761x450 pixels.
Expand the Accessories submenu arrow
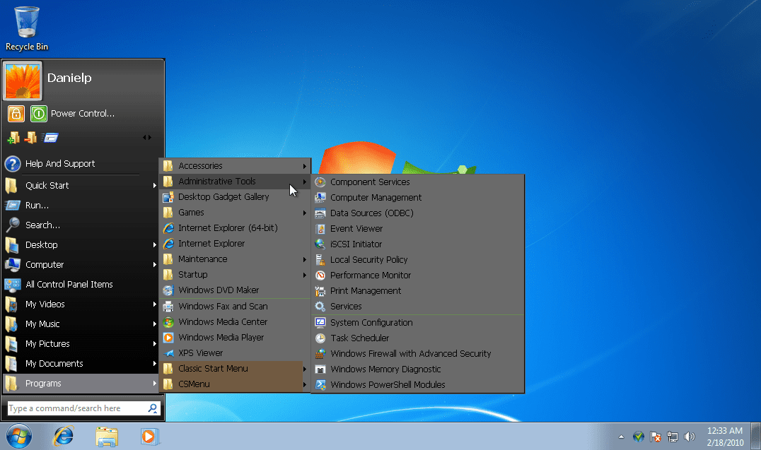pos(304,166)
